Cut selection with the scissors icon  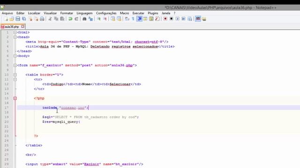click(x=50, y=19)
